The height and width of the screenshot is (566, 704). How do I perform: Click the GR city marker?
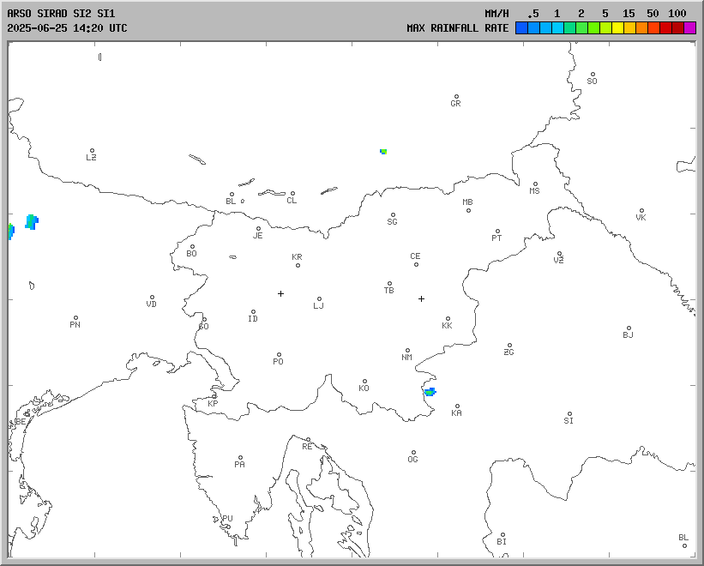point(456,97)
